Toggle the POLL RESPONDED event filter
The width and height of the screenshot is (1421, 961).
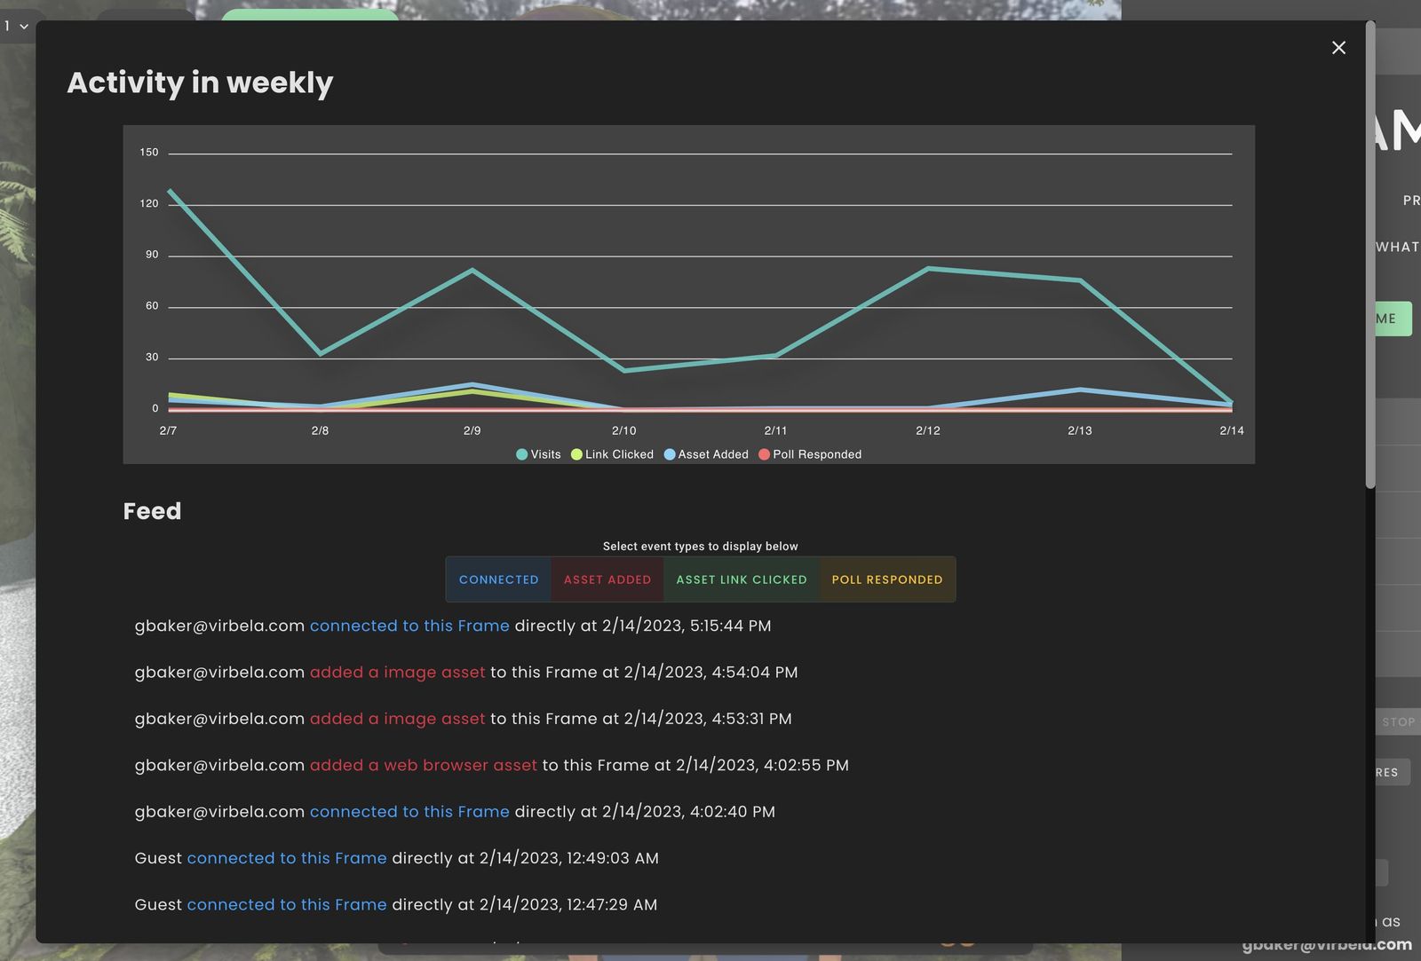click(x=886, y=579)
